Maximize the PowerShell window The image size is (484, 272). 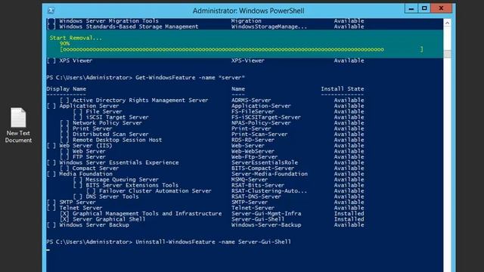click(424, 8)
